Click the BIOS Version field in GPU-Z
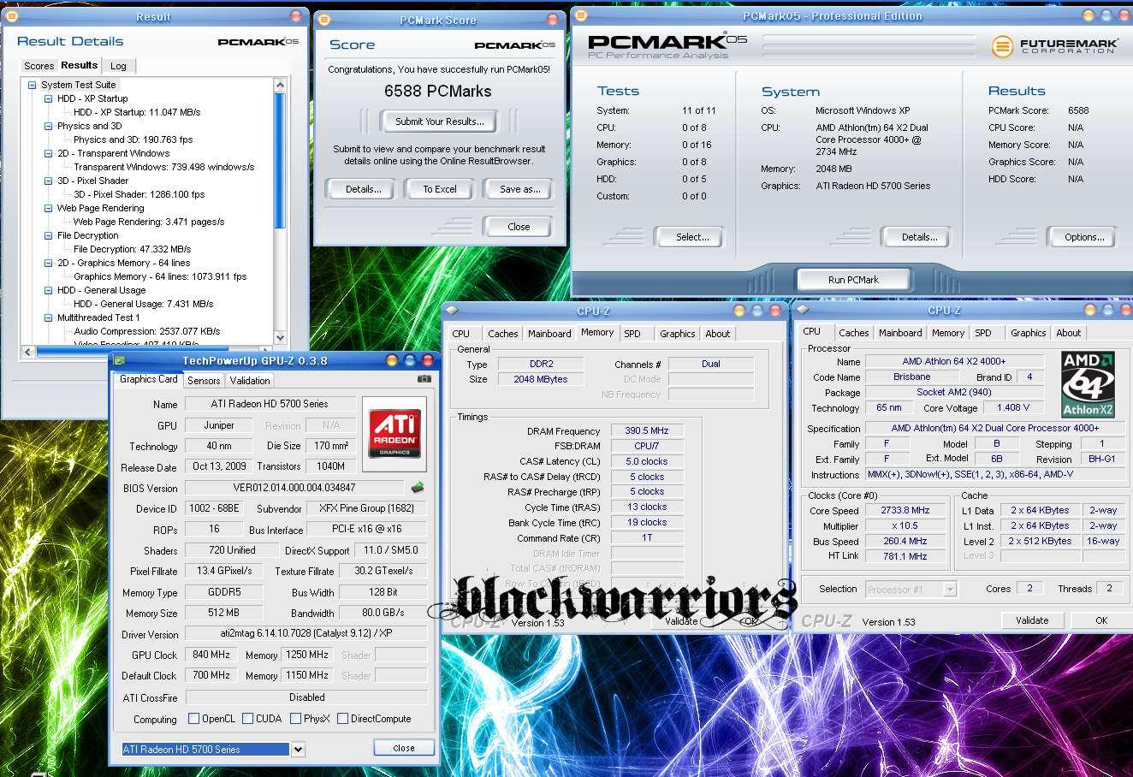1133x777 pixels. [294, 488]
